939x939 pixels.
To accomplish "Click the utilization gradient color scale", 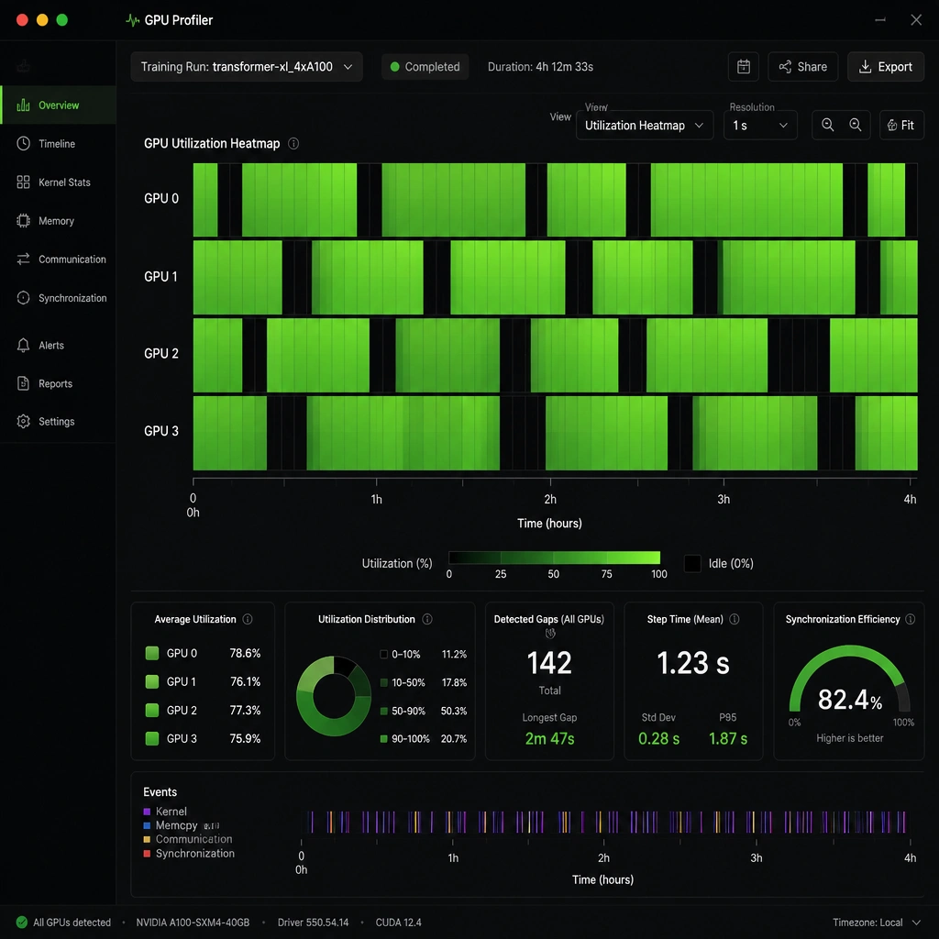I will (554, 558).
